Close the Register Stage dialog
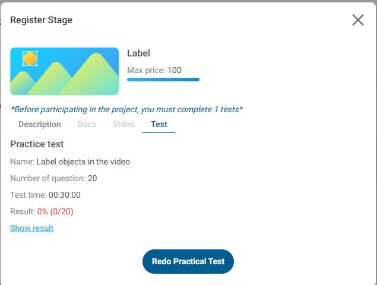The image size is (377, 285). pyautogui.click(x=357, y=20)
